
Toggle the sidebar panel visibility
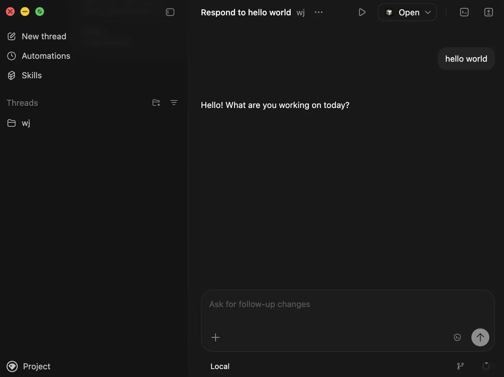170,12
